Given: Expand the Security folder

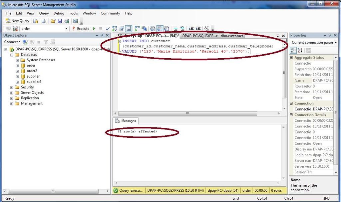Looking at the screenshot, I should pyautogui.click(x=12, y=88).
